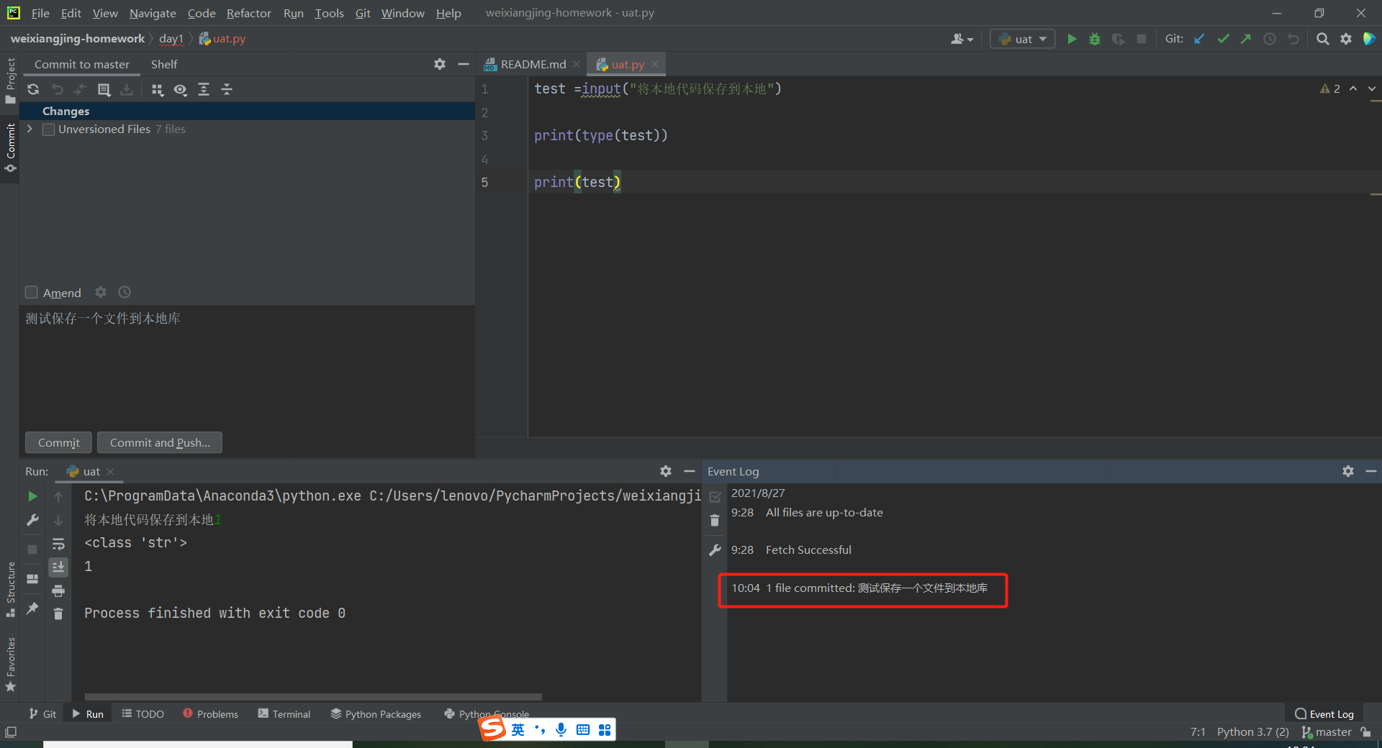This screenshot has height=748, width=1382.
Task: Open the Refactor menu
Action: [248, 13]
